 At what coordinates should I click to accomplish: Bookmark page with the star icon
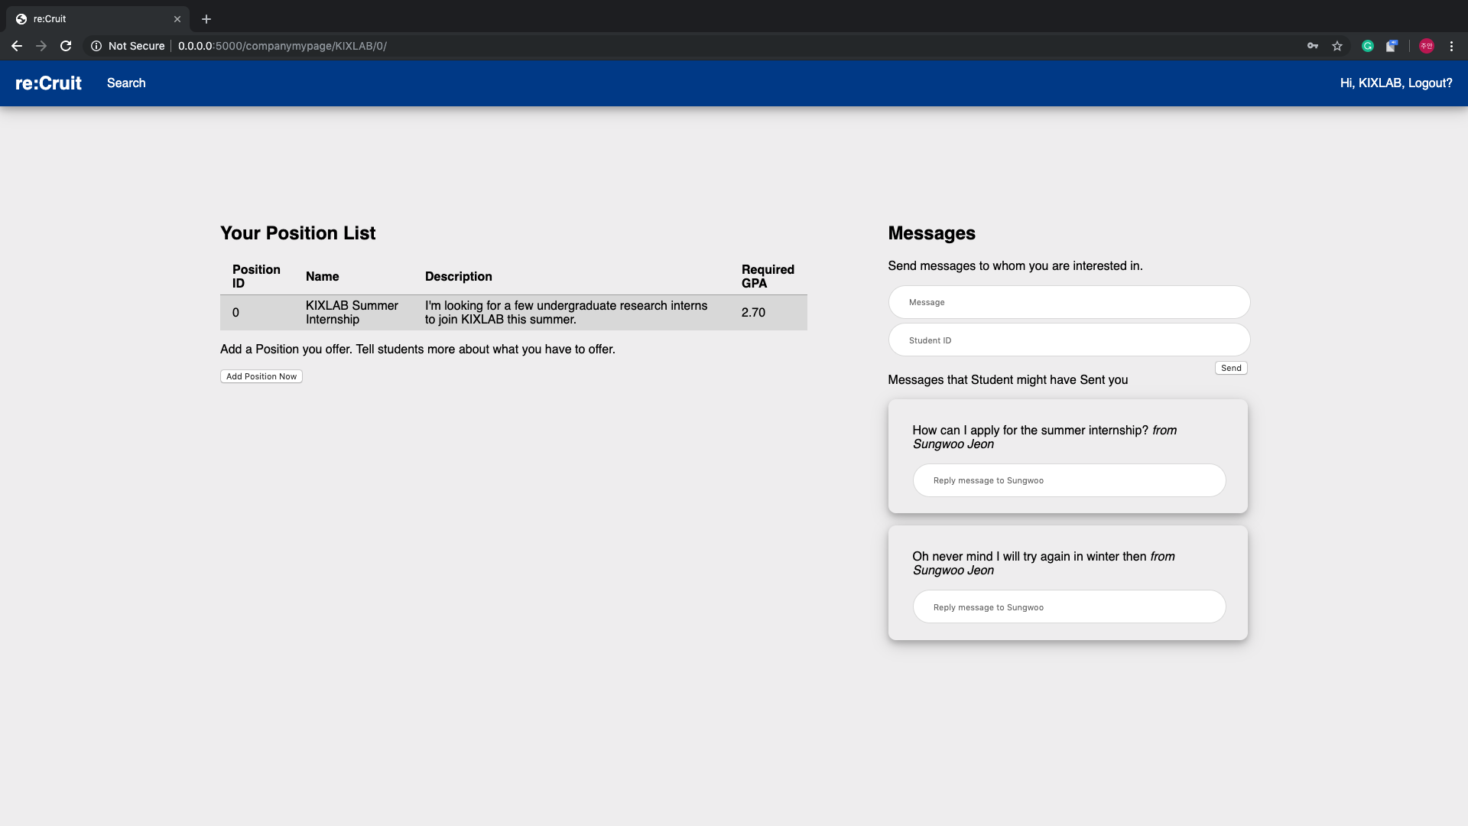point(1337,46)
